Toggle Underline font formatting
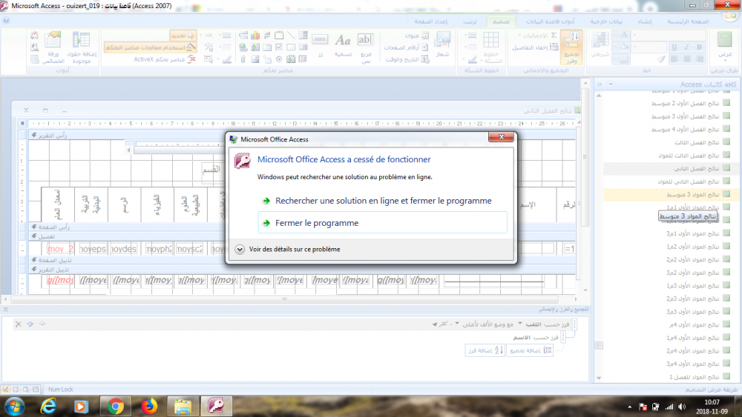The height and width of the screenshot is (417, 742). (x=674, y=47)
